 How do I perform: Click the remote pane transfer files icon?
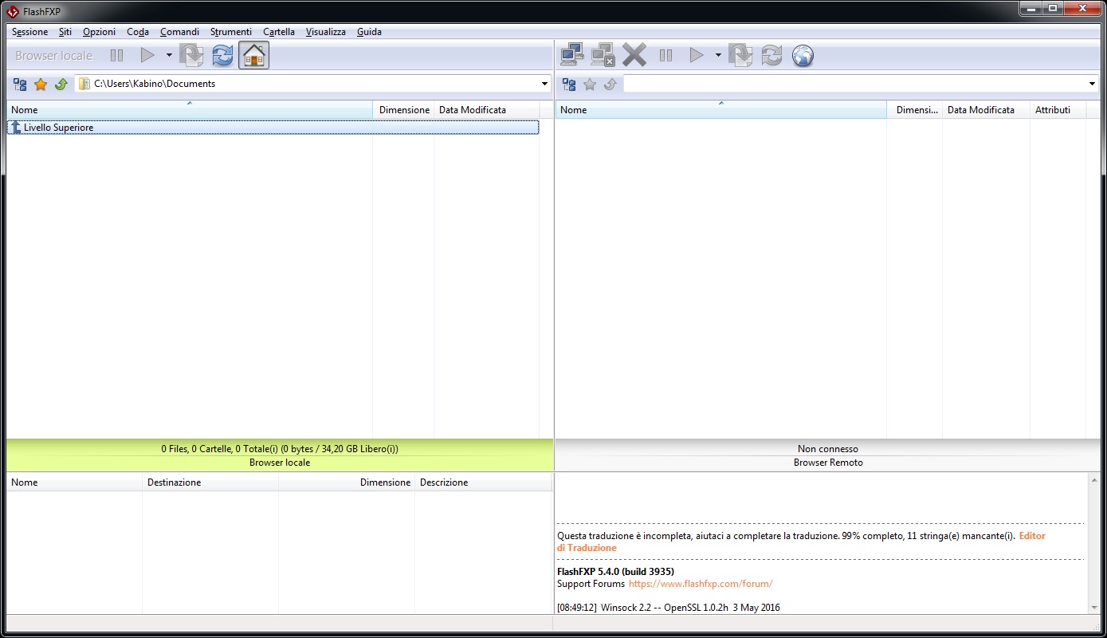click(740, 55)
